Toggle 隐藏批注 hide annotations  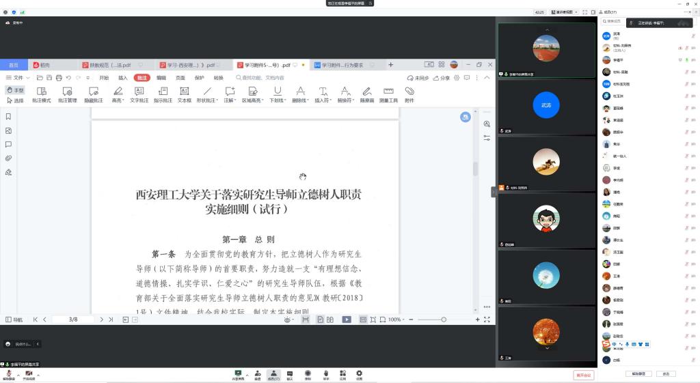94,95
